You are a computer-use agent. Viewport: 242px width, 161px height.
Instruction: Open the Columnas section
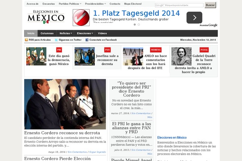[x=47, y=33]
